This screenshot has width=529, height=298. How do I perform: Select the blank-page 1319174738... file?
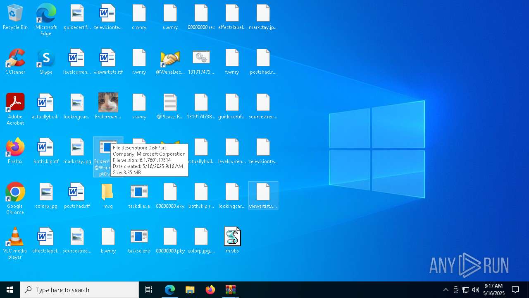tap(201, 107)
